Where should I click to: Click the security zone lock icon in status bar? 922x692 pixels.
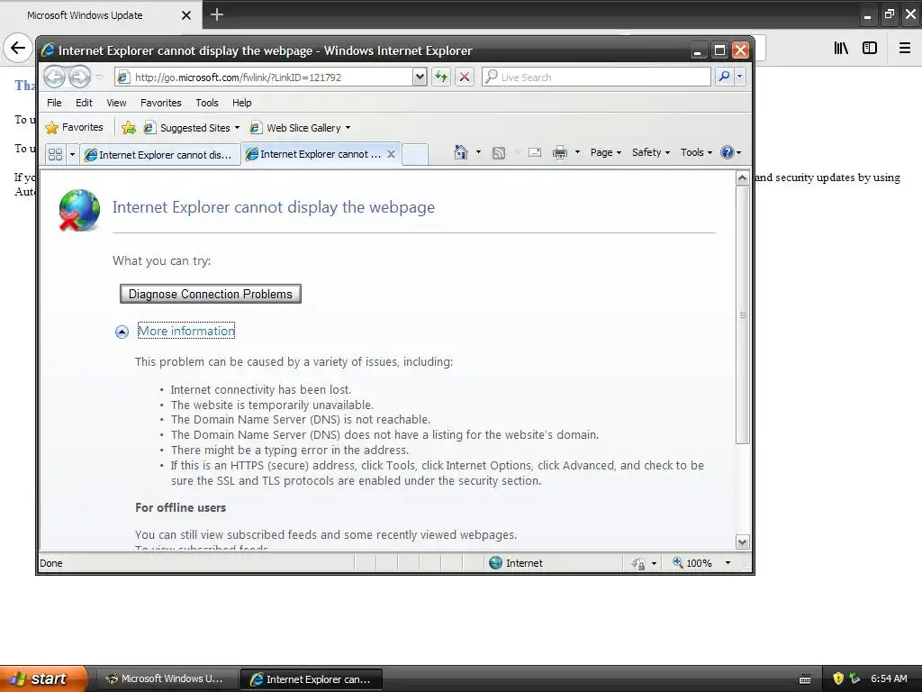(638, 564)
